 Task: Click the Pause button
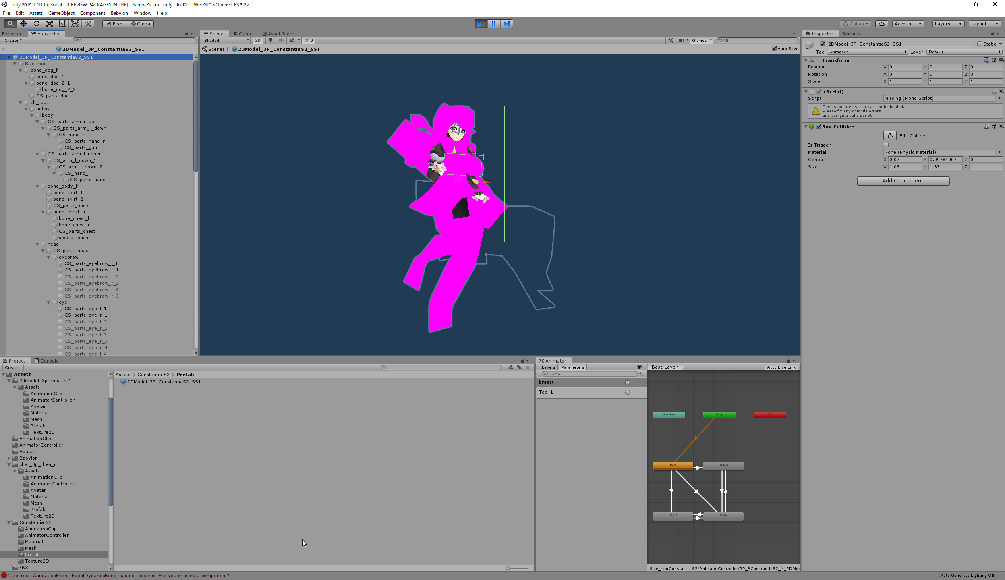[x=493, y=24]
